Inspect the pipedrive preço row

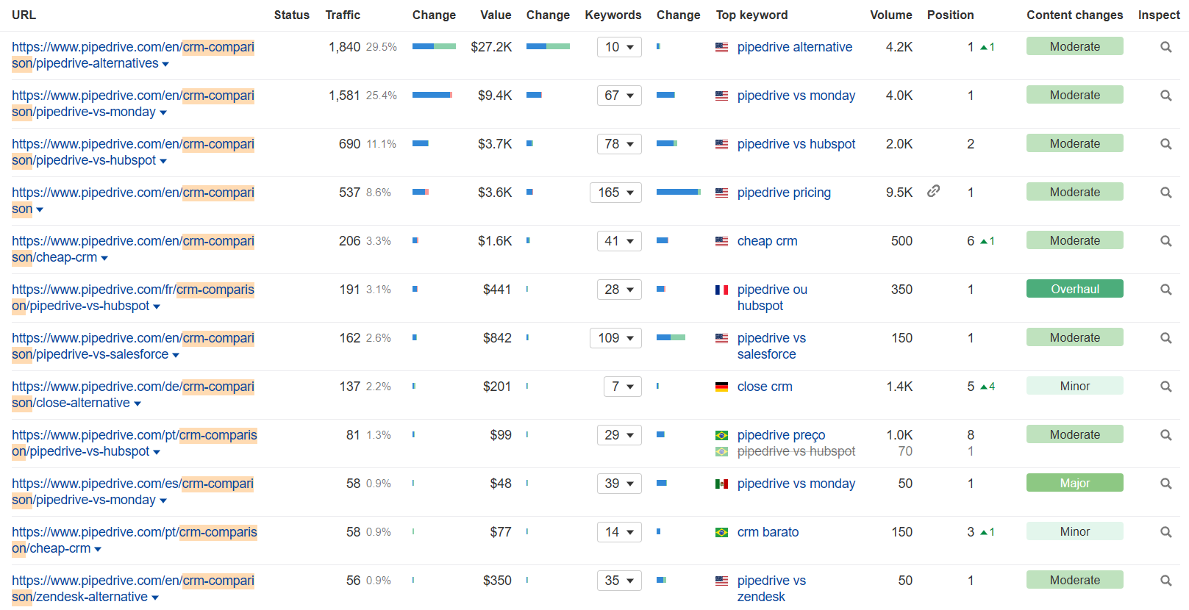coord(1165,435)
